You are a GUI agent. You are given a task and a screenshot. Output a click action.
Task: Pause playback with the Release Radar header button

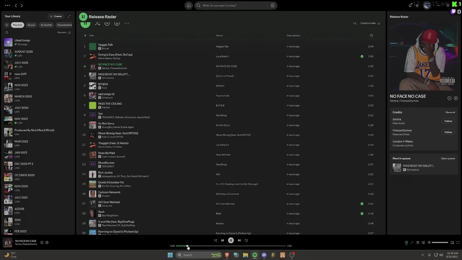pyautogui.click(x=83, y=17)
